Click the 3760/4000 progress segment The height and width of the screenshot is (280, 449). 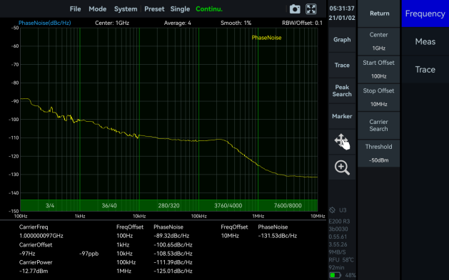(228, 205)
